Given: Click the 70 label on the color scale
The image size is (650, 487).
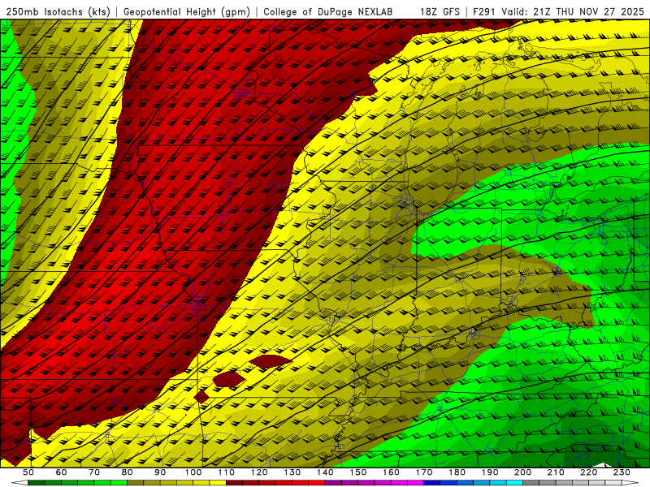Looking at the screenshot, I should click(94, 472).
